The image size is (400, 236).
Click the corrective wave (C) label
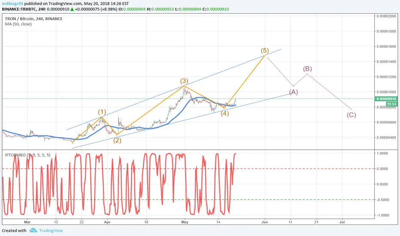[351, 115]
